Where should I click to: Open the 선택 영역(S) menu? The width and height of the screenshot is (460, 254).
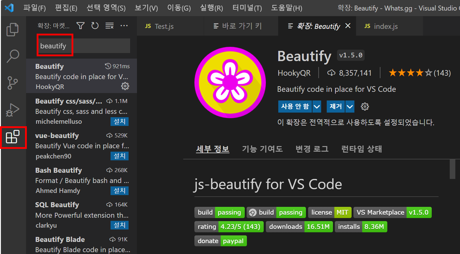coord(106,8)
